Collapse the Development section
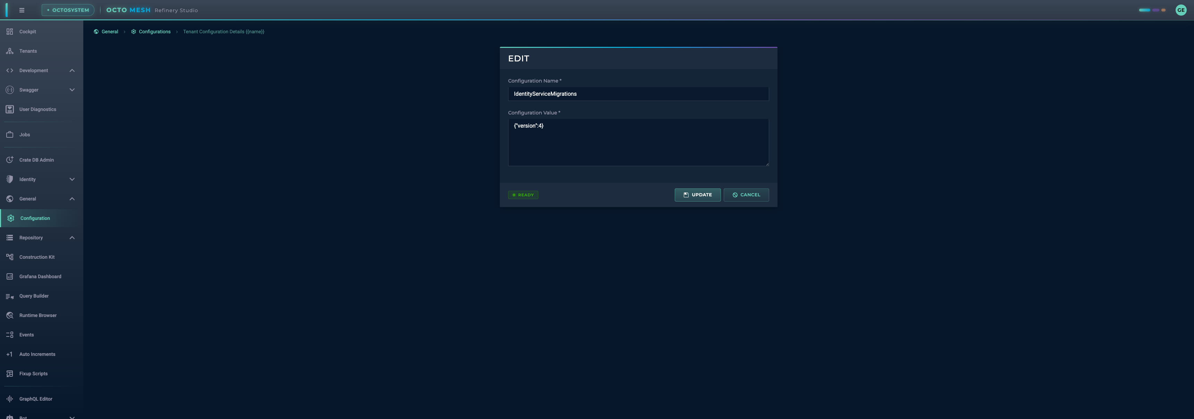 (x=72, y=70)
